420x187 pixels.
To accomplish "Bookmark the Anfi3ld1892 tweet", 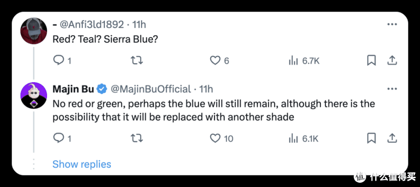I will coord(371,60).
